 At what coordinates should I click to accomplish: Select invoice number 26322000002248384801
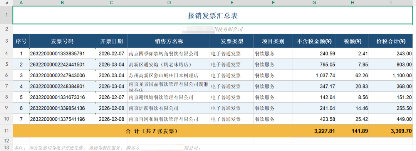[x=62, y=86]
